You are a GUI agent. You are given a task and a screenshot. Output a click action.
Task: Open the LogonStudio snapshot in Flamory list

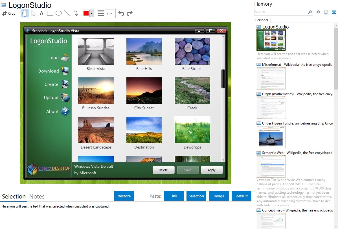pyautogui.click(x=271, y=40)
